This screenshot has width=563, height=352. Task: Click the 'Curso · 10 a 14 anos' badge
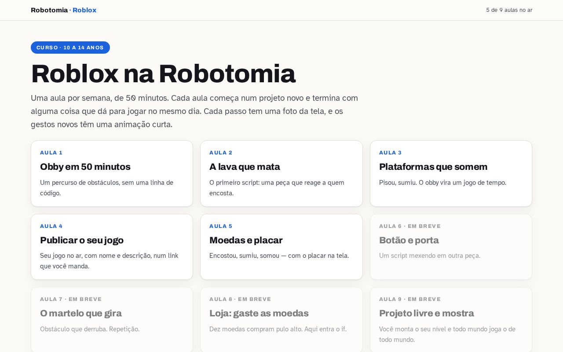[x=70, y=48]
